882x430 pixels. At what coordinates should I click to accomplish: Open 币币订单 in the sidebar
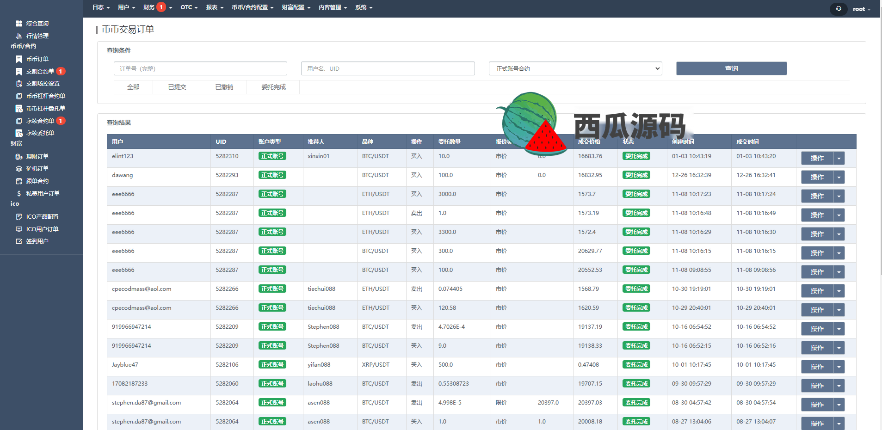pyautogui.click(x=37, y=59)
